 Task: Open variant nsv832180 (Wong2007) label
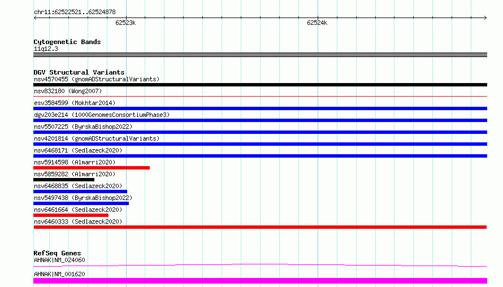pos(68,91)
